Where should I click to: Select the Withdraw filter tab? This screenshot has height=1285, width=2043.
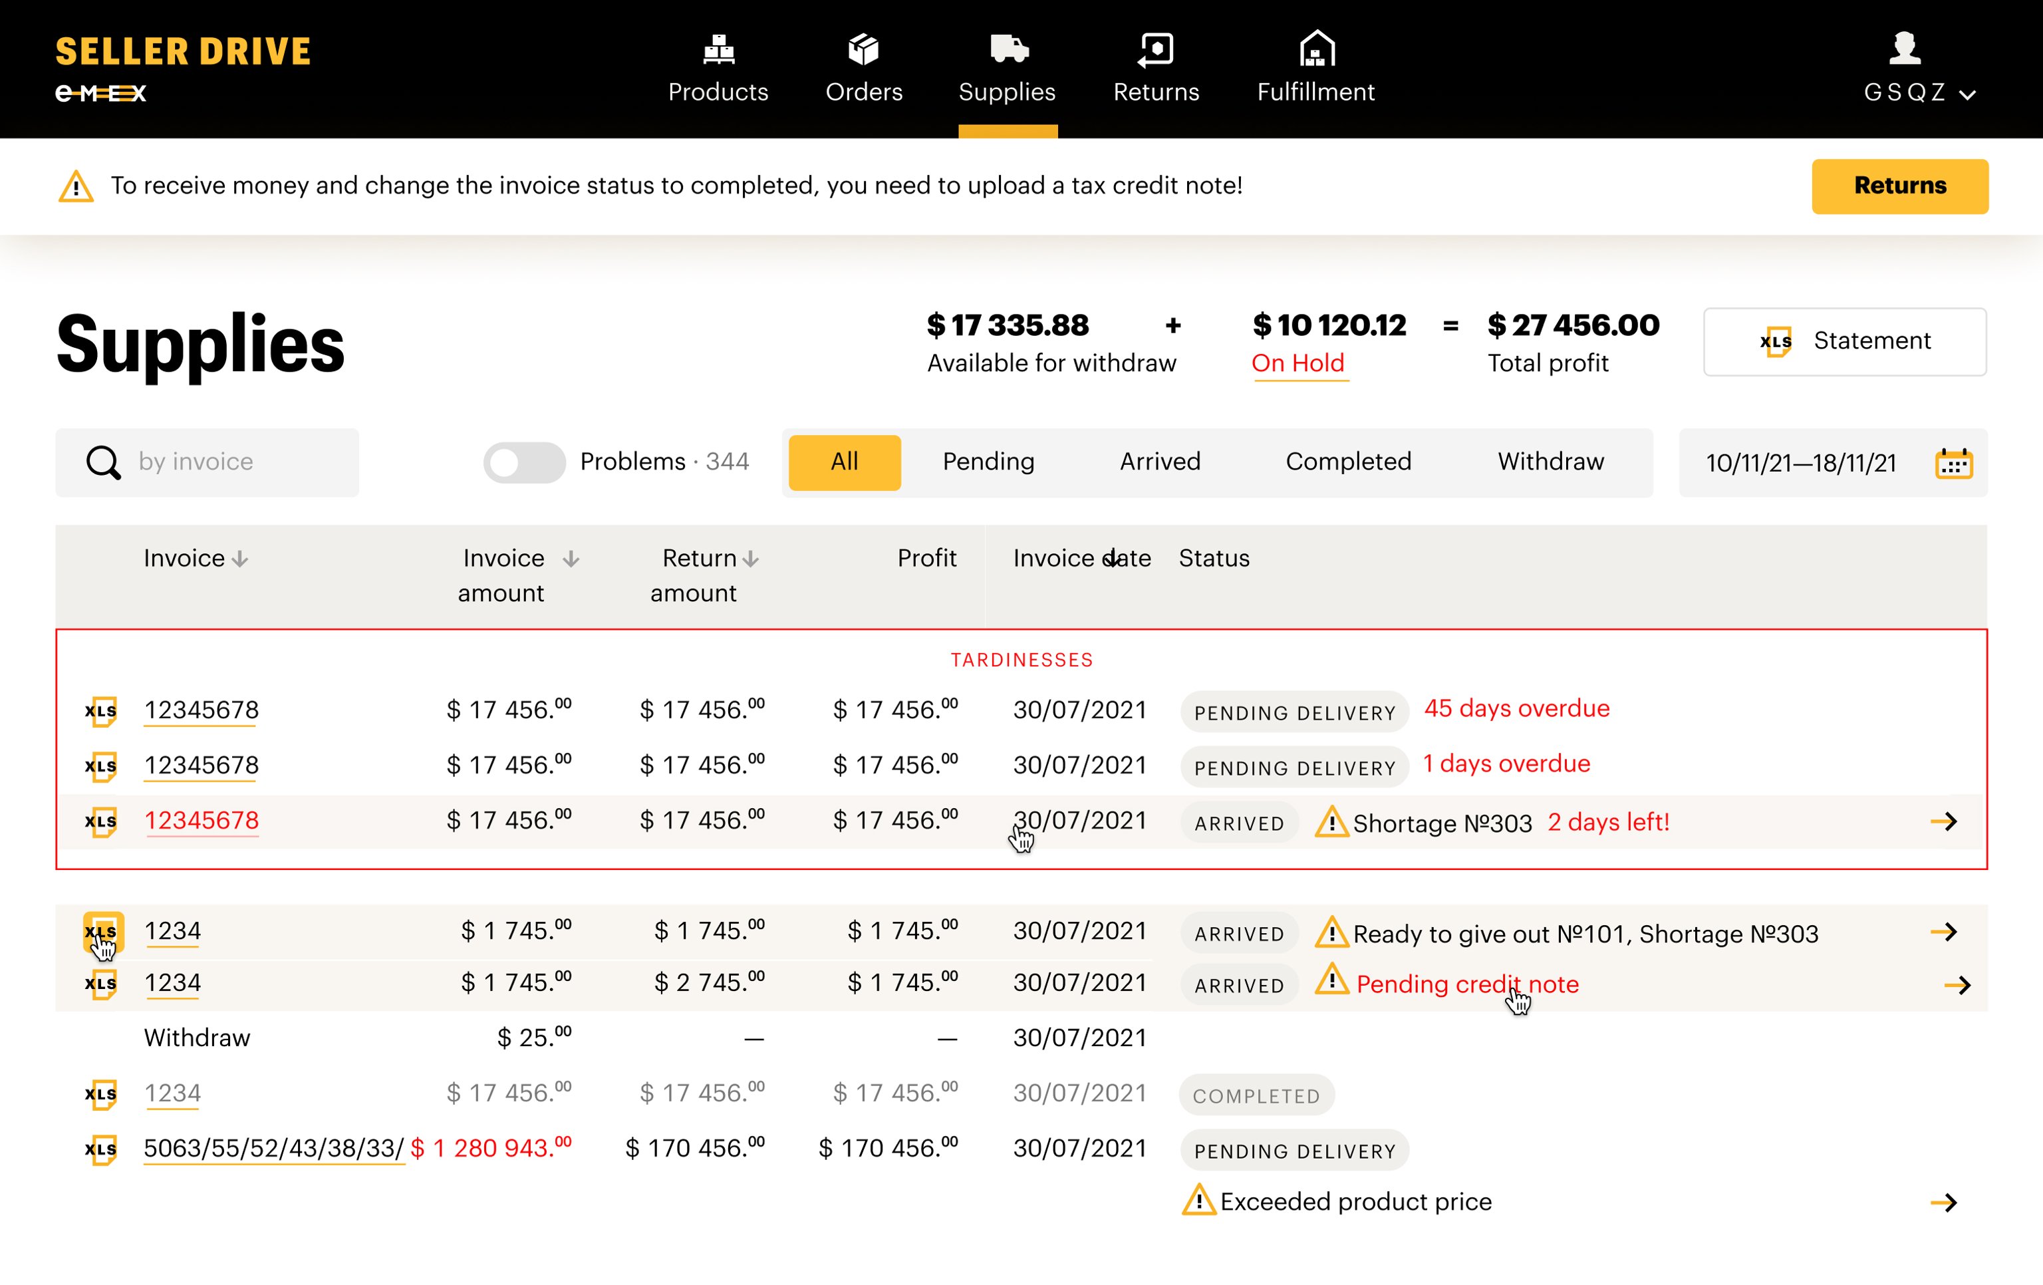(1550, 462)
